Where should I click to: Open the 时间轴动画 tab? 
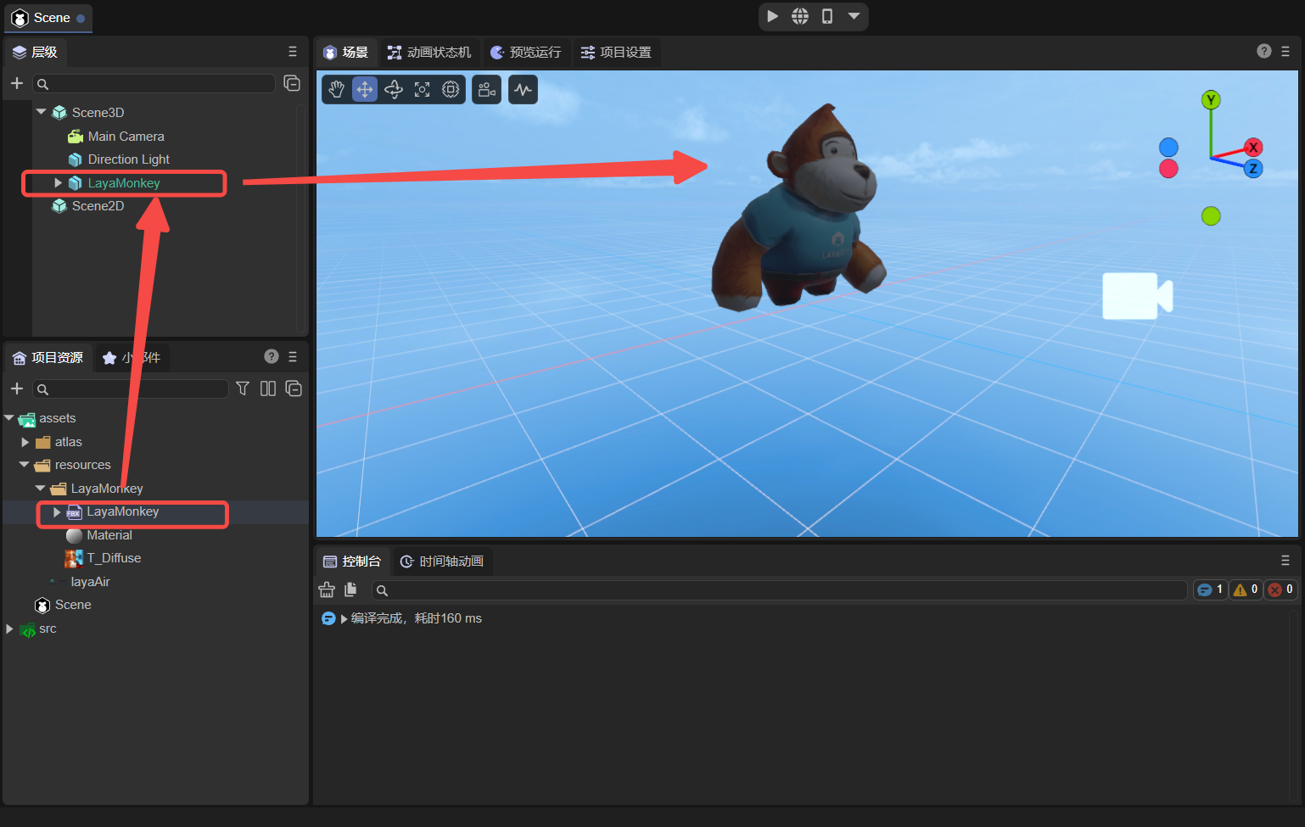pos(442,562)
